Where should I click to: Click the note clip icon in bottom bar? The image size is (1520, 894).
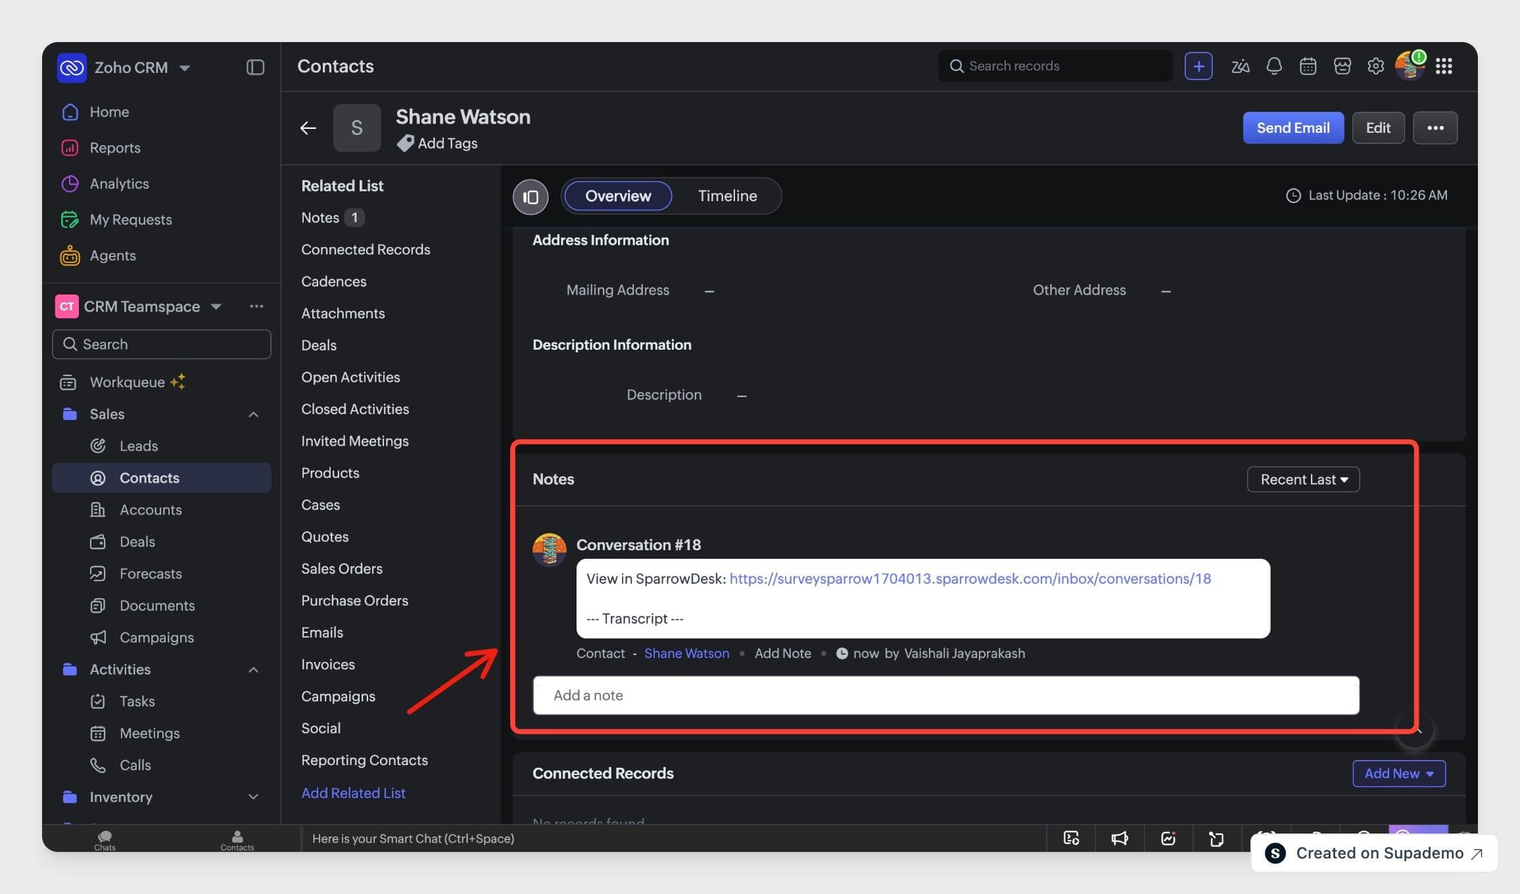click(x=1216, y=838)
